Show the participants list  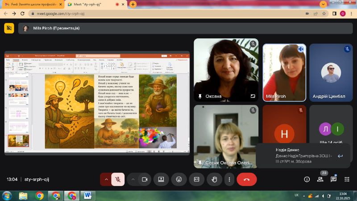click(x=320, y=179)
